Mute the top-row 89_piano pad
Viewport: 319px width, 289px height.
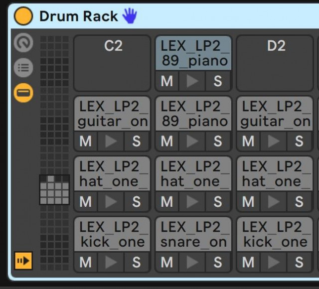(167, 81)
